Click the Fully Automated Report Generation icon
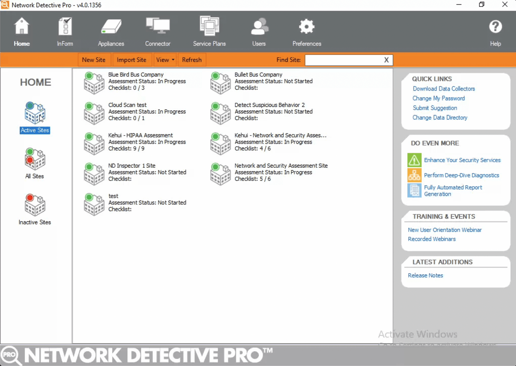Image resolution: width=516 pixels, height=366 pixels. [414, 190]
